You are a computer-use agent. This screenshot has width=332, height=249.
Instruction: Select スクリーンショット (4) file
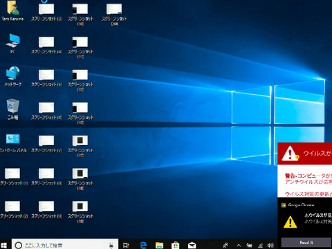[x=46, y=45]
